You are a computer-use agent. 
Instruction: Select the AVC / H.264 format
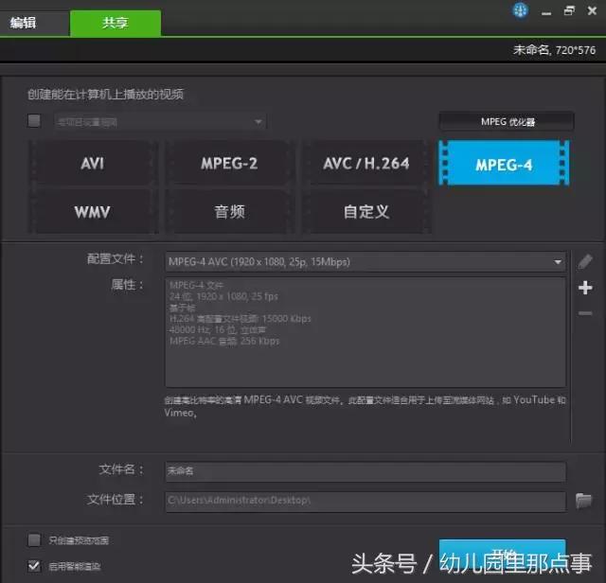click(366, 163)
